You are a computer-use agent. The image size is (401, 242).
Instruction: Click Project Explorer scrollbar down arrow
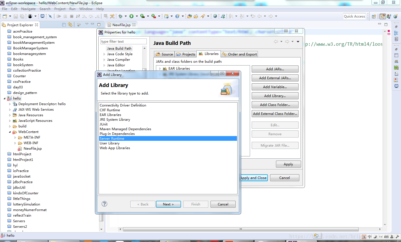click(101, 229)
